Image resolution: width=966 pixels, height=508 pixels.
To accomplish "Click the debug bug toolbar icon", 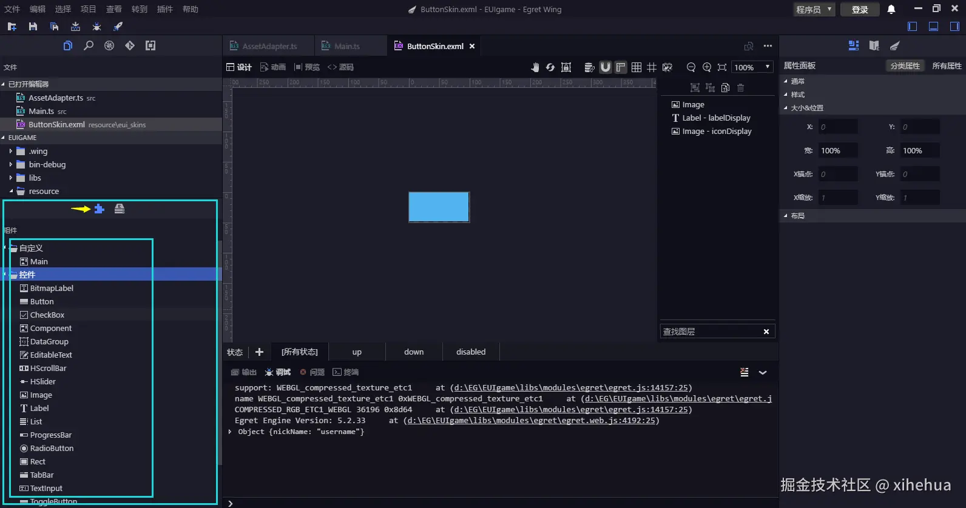I will (96, 27).
